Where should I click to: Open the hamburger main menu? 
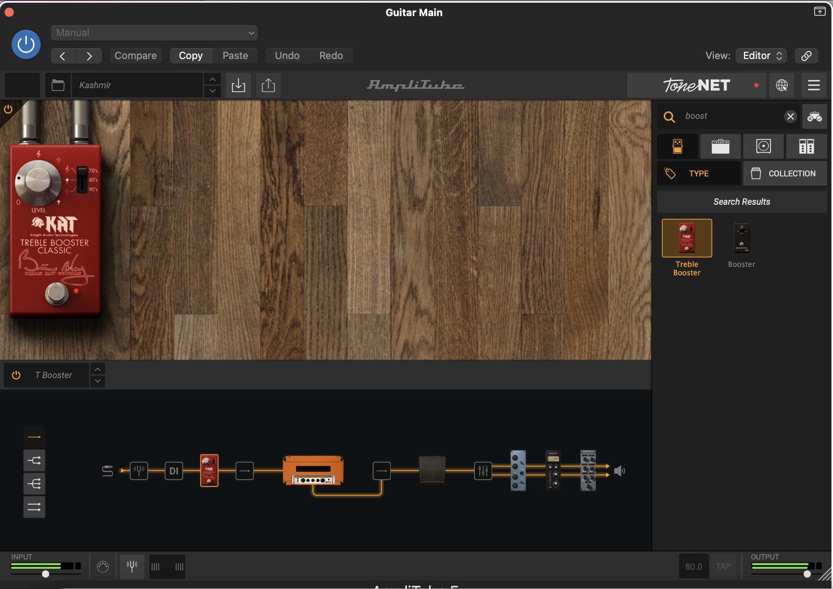[x=814, y=85]
